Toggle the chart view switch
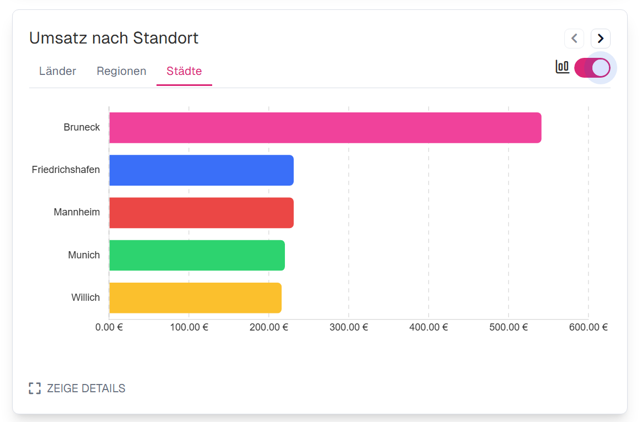This screenshot has height=422, width=642. (592, 68)
